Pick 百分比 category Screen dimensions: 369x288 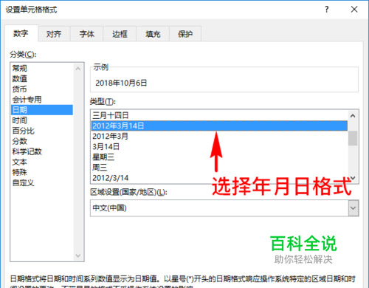[42, 131]
